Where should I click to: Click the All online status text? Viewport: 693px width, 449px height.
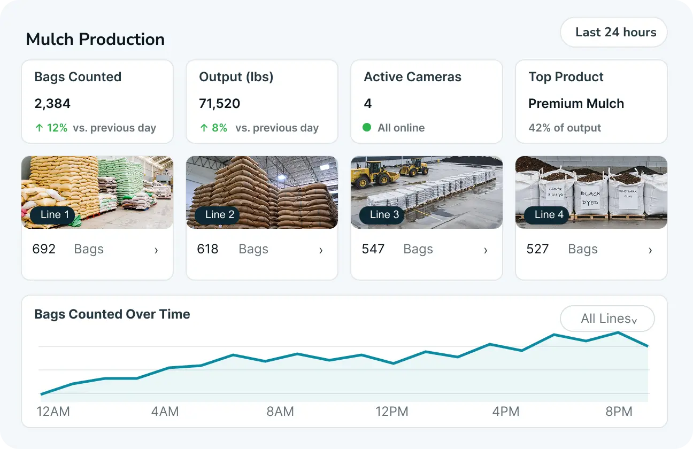401,128
